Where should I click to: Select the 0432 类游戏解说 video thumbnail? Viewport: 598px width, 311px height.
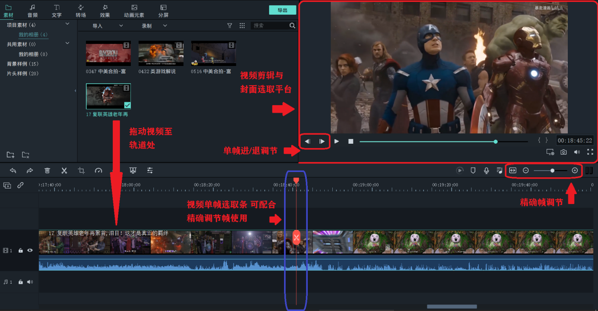pyautogui.click(x=161, y=53)
